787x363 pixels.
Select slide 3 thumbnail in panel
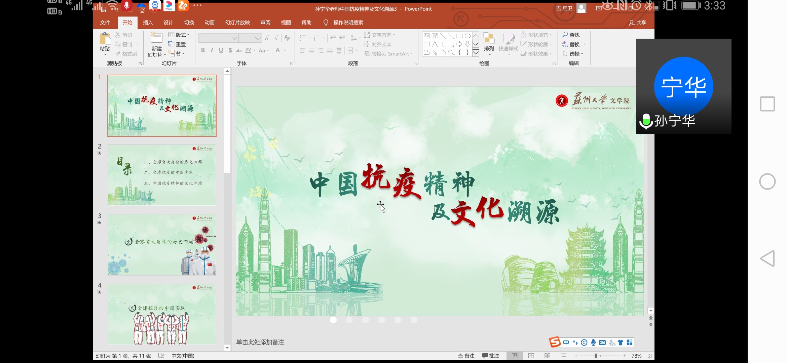(x=162, y=245)
